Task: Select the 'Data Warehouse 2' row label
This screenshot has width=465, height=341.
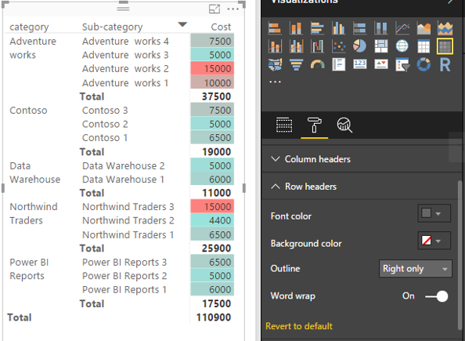Action: pos(124,165)
